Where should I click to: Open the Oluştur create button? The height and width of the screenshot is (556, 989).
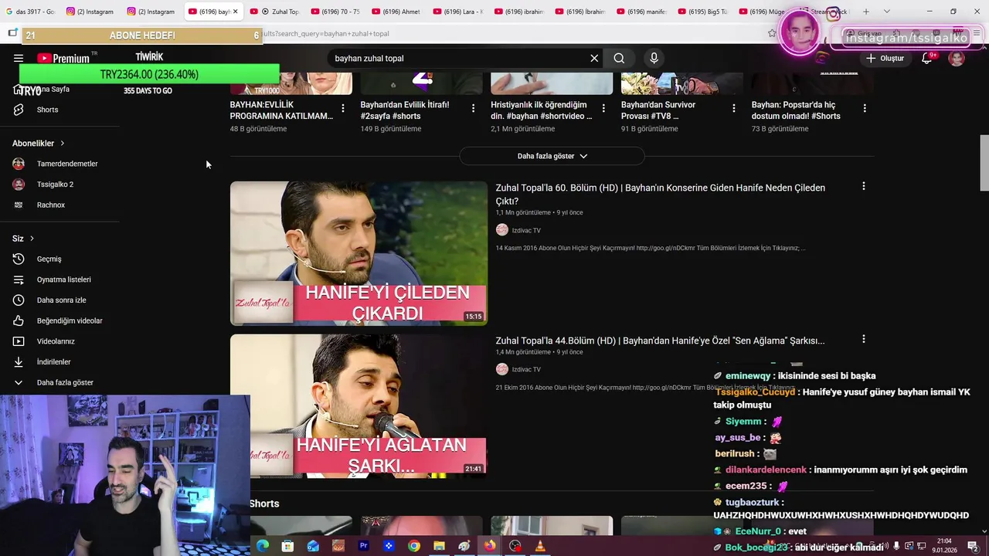(885, 58)
